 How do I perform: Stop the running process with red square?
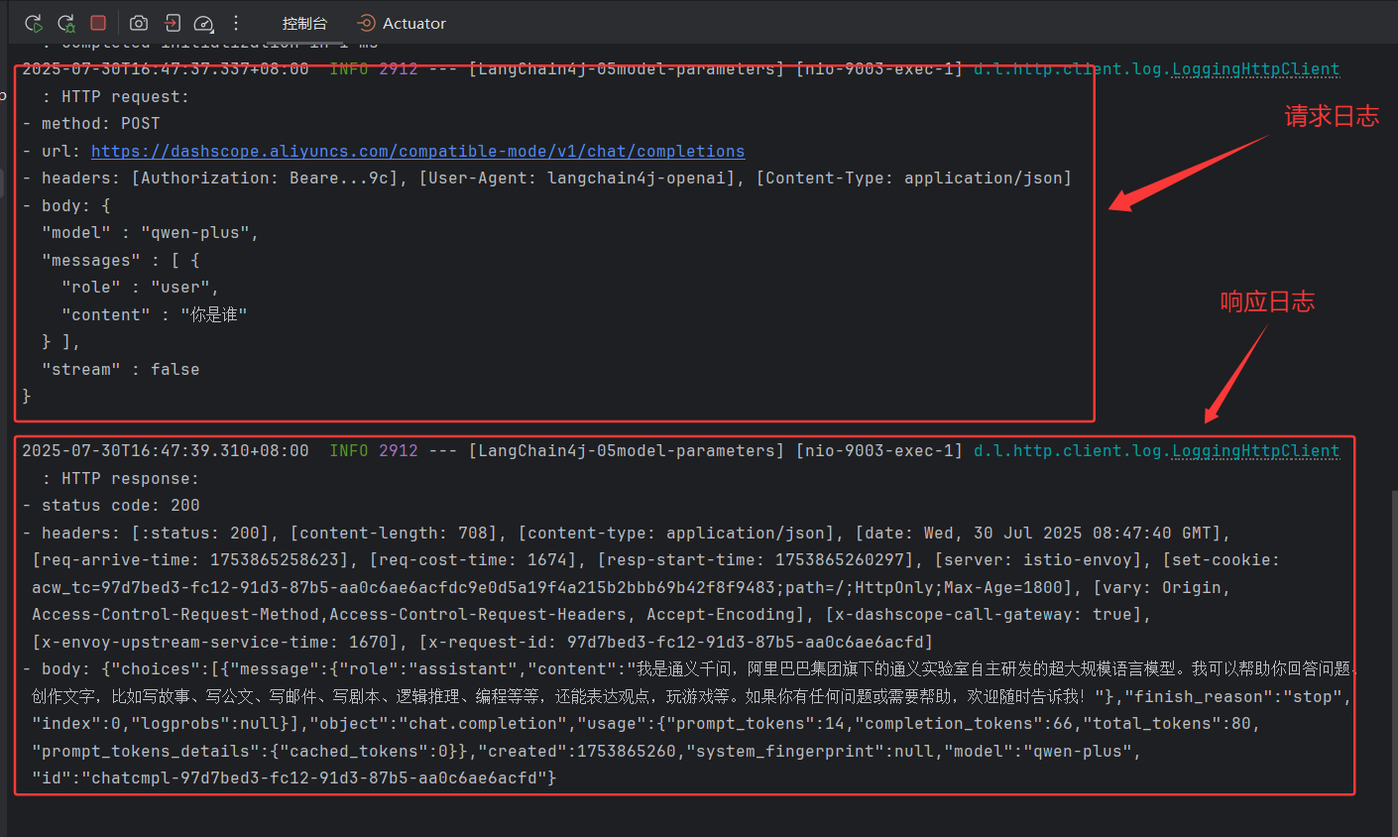coord(98,23)
